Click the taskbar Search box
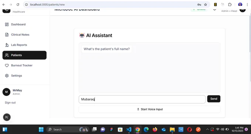This screenshot has height=134, width=251. [x=67, y=129]
